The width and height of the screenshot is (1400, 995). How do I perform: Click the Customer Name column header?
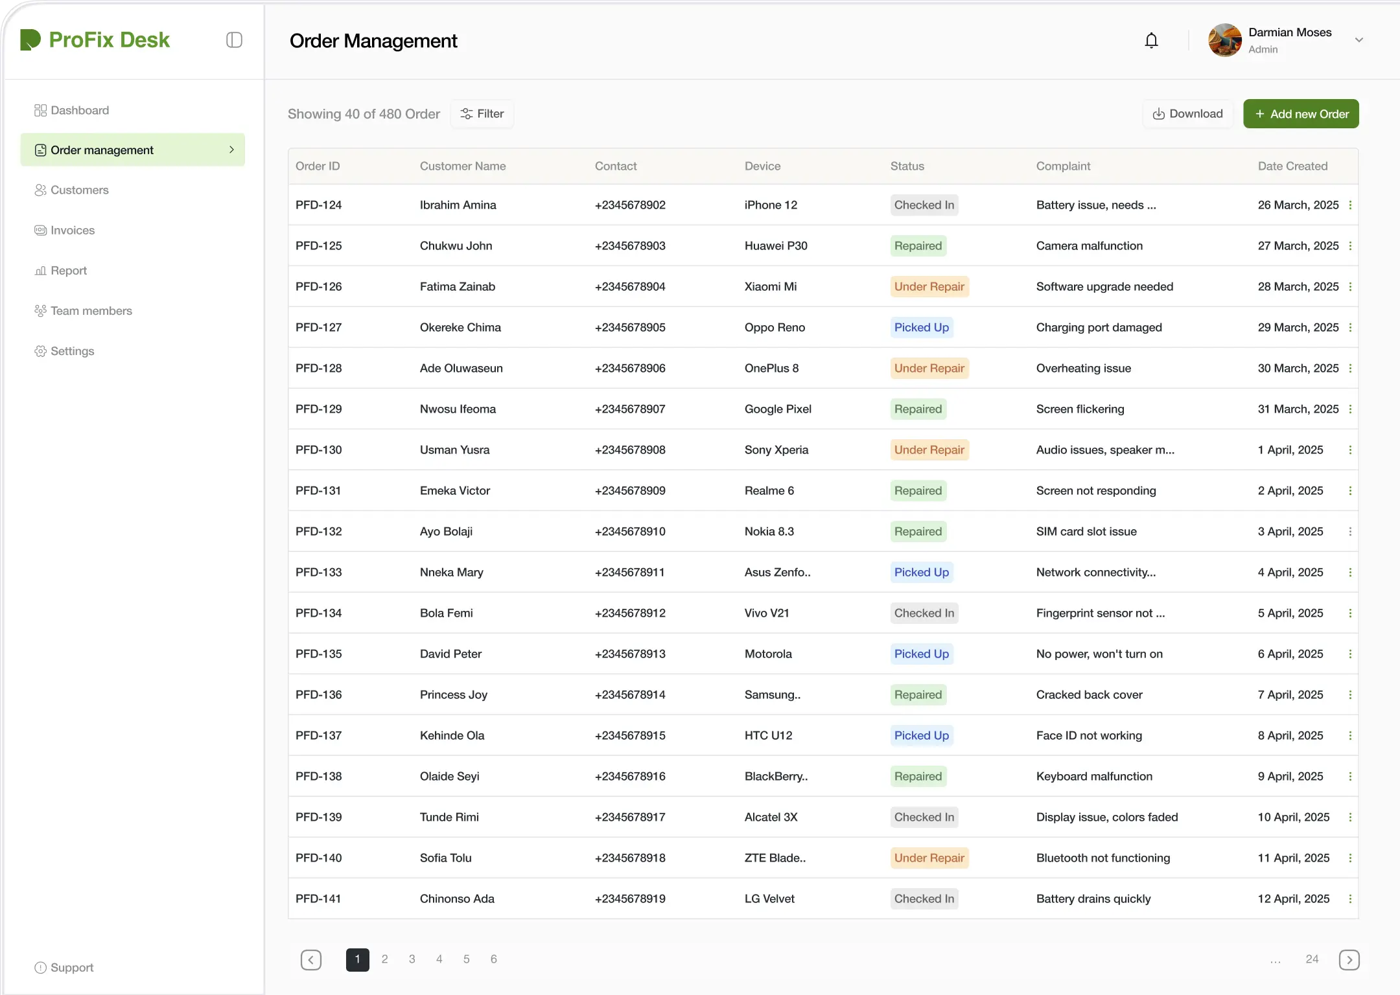463,166
